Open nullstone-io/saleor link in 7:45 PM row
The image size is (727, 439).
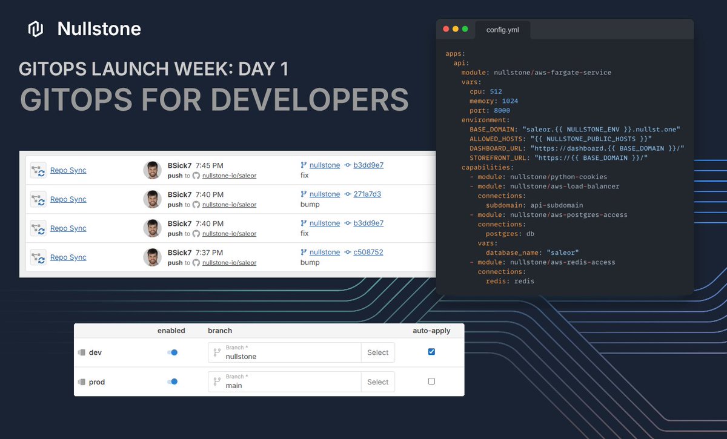pyautogui.click(x=229, y=176)
